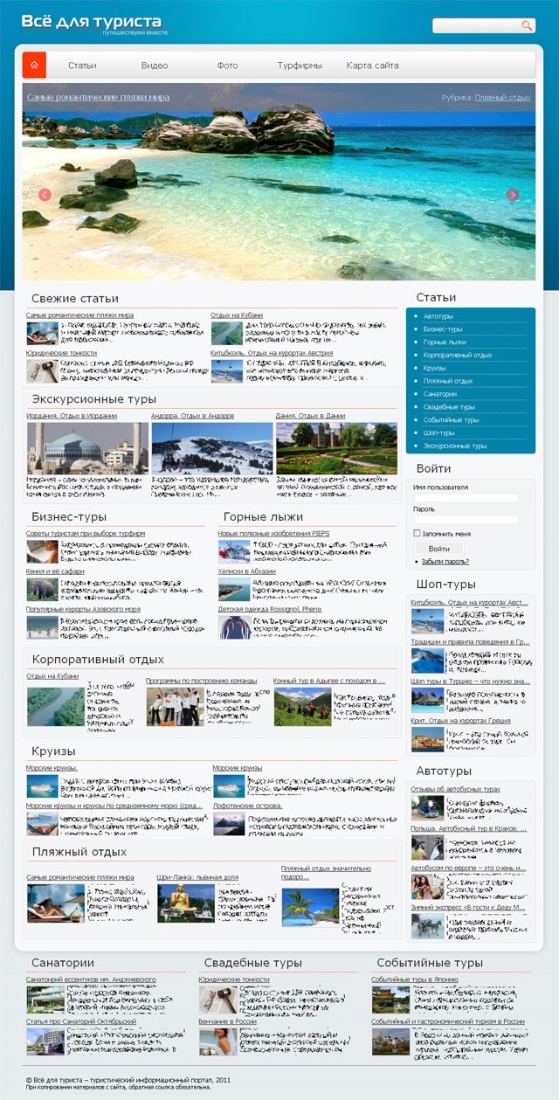The height and width of the screenshot is (1100, 559).
Task: Open the Иордания. Отдых в Иордании thumbnail
Action: click(x=86, y=448)
